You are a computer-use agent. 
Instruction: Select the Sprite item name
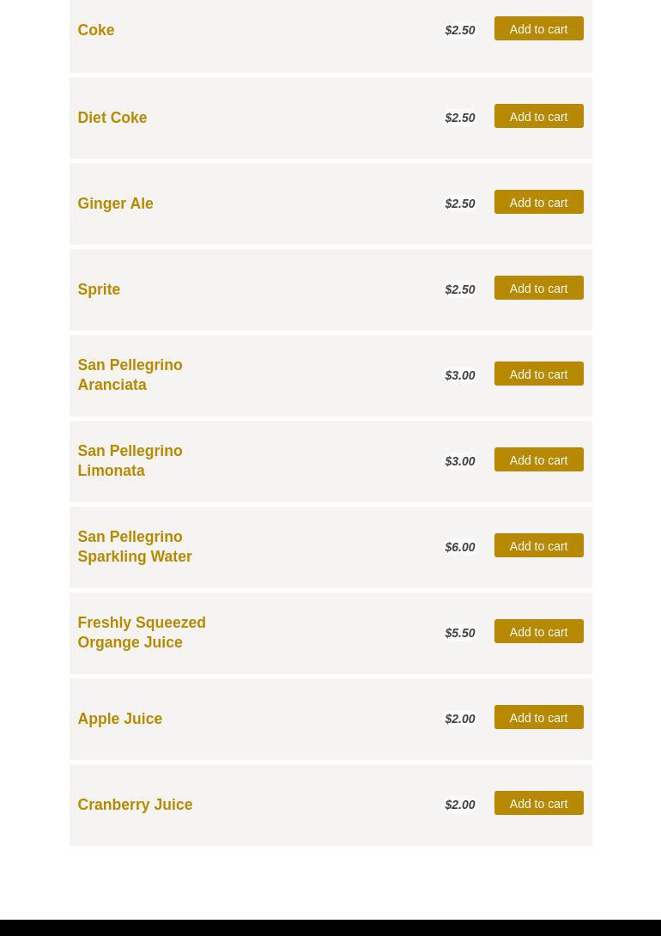click(x=99, y=289)
